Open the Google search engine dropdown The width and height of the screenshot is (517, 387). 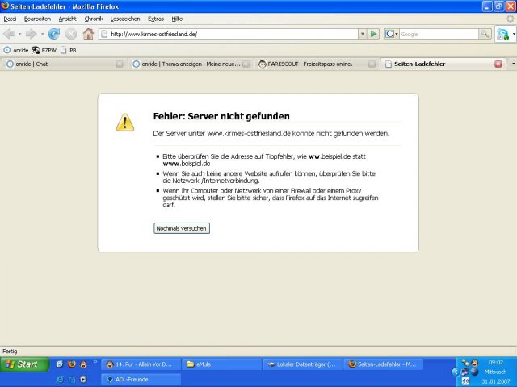click(392, 34)
